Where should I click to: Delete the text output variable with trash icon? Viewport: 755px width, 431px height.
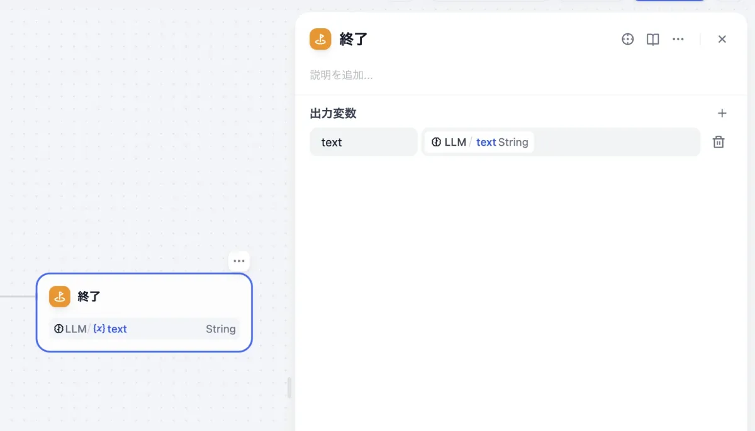click(x=718, y=142)
